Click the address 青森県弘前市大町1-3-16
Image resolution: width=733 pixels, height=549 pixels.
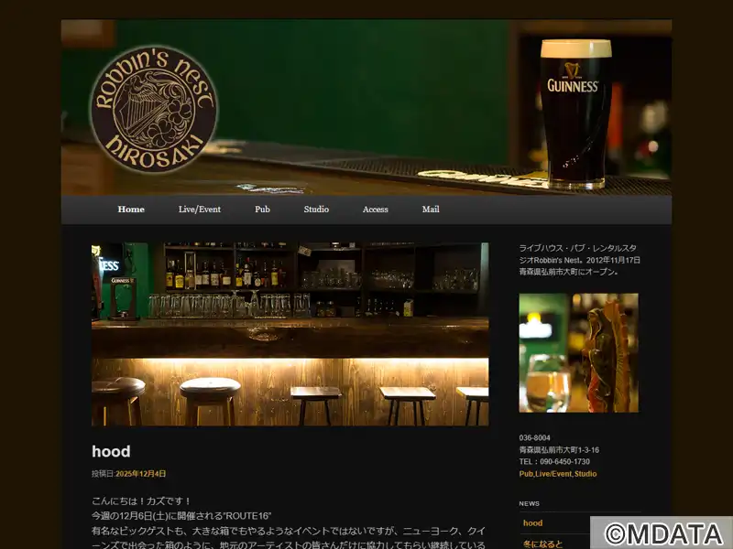click(559, 450)
